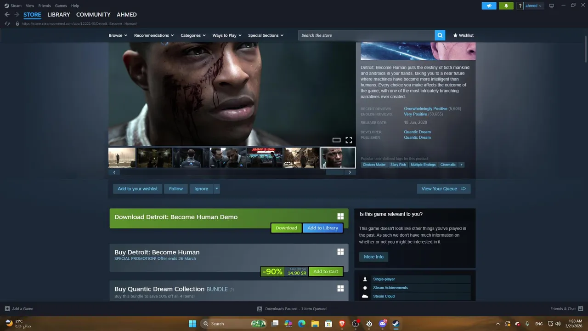This screenshot has width=588, height=331.
Task: Expand the Ways to Play dropdown
Action: pyautogui.click(x=227, y=35)
